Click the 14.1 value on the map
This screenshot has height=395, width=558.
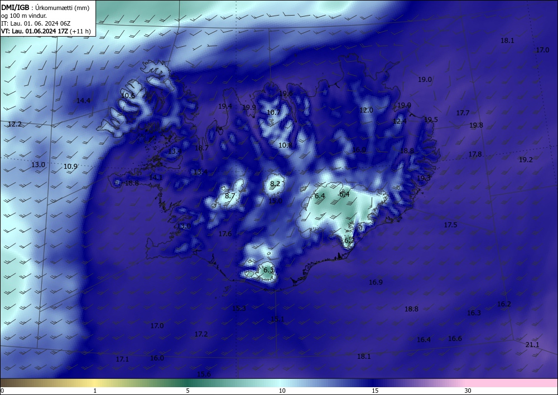(156, 178)
